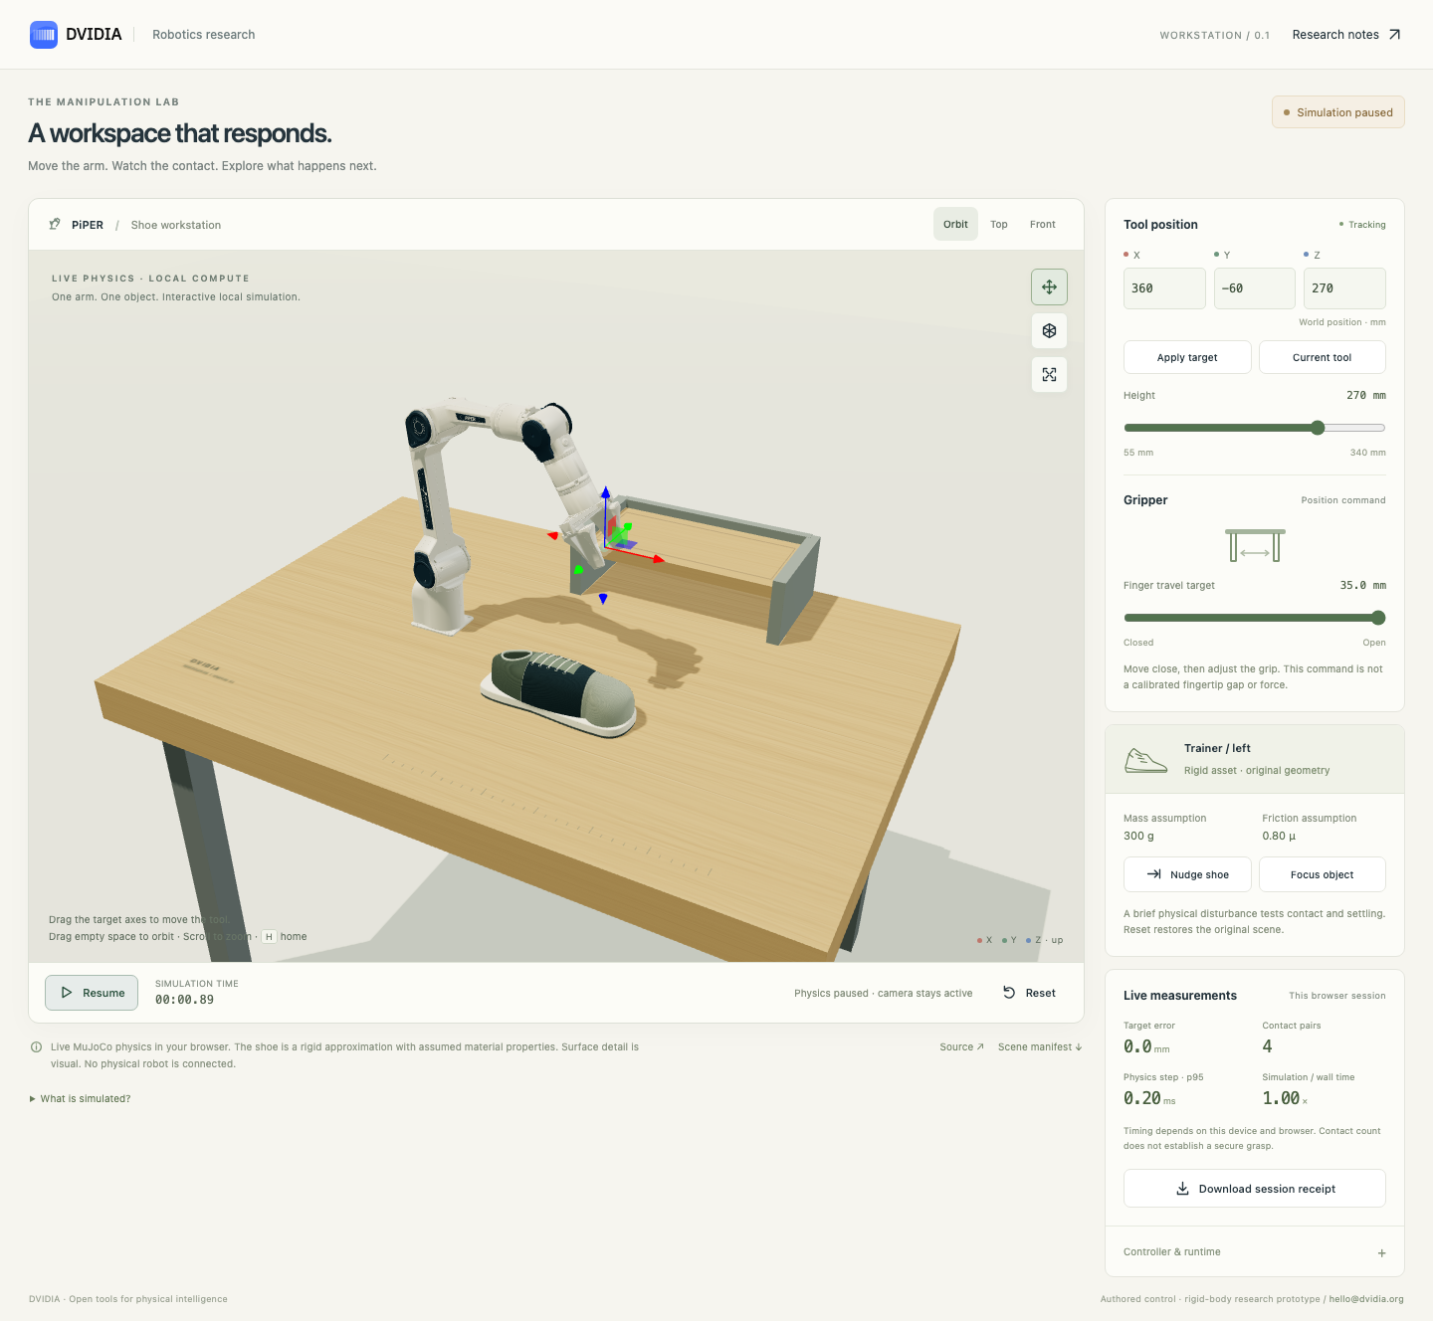Image resolution: width=1433 pixels, height=1321 pixels.
Task: Select the move target axes tool icon
Action: [1049, 287]
